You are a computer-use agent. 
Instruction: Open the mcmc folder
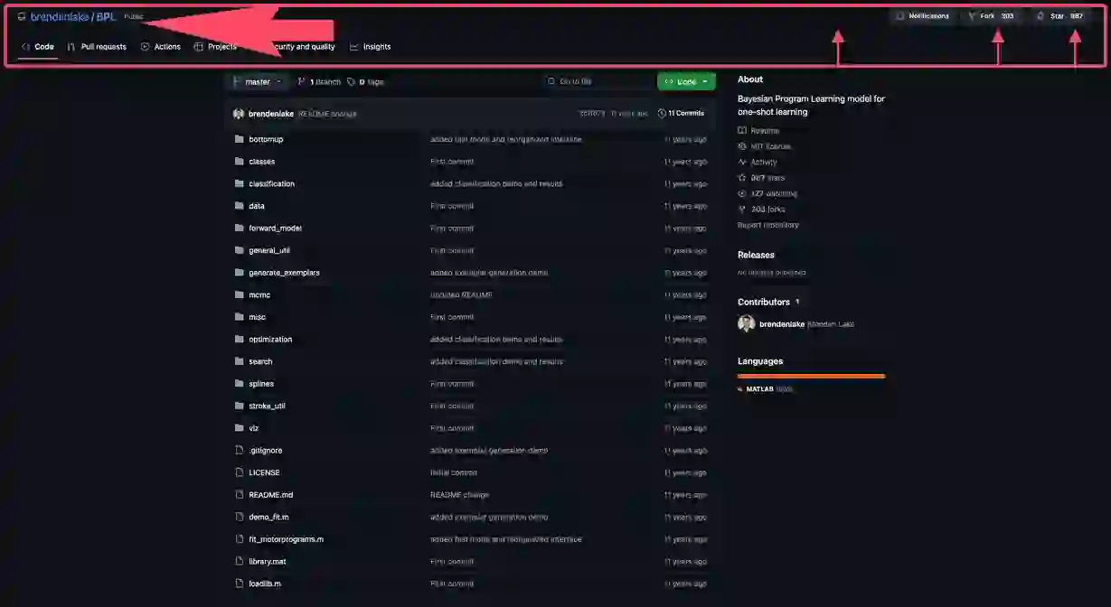[x=259, y=294]
